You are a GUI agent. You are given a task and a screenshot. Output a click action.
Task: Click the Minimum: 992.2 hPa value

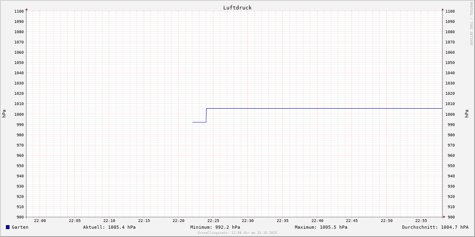(x=215, y=227)
